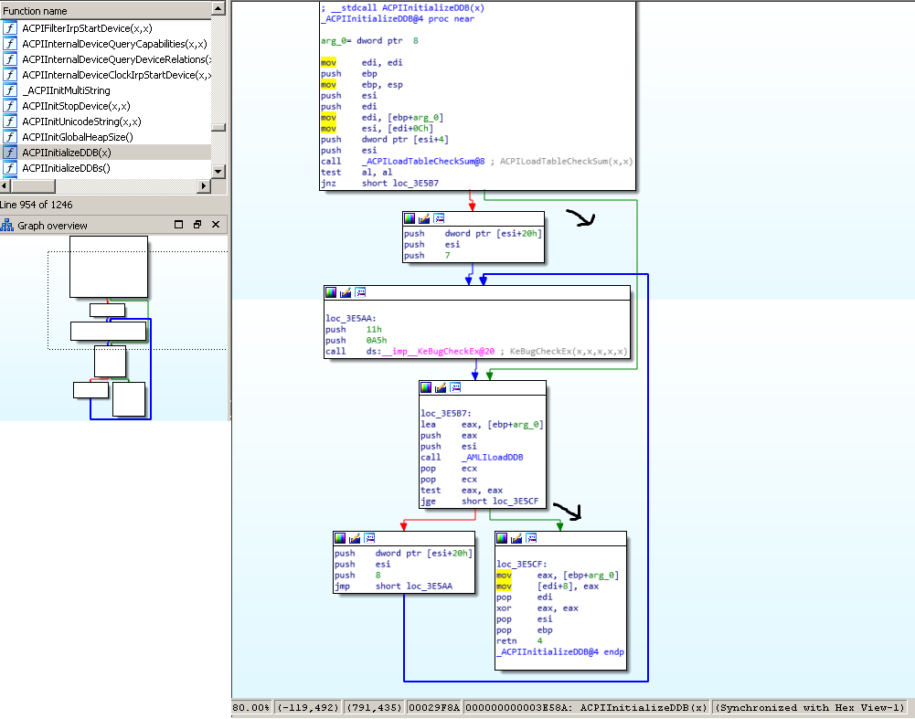The height and width of the screenshot is (719, 915).
Task: Click function list horizontal scrollbar thumb
Action: [x=33, y=185]
